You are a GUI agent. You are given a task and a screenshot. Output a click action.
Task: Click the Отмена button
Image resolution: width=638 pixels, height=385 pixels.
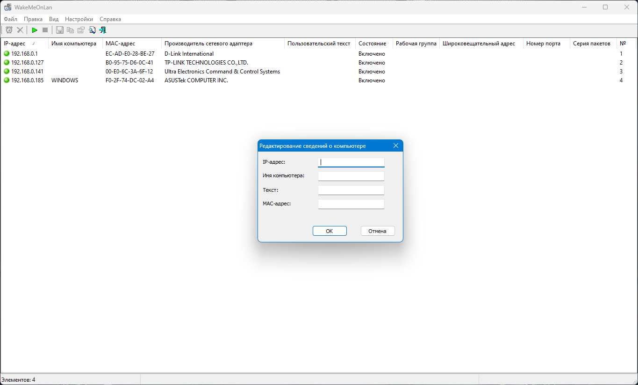point(377,231)
